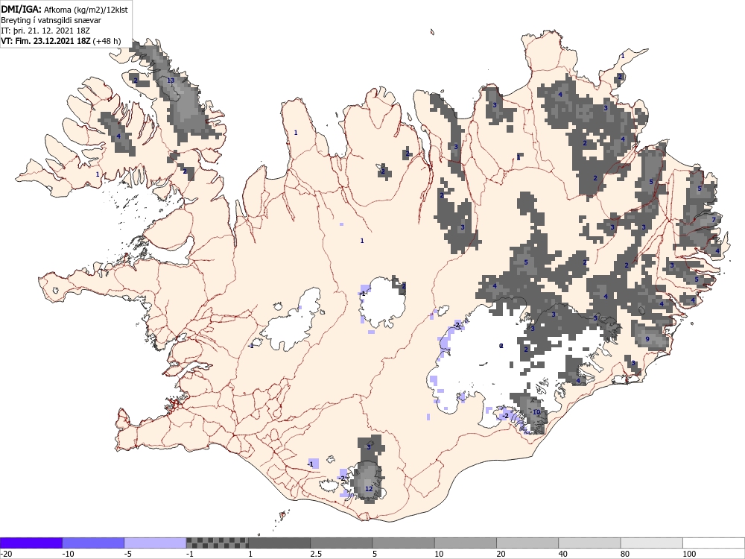Click the '40' legend scale label

563,554
